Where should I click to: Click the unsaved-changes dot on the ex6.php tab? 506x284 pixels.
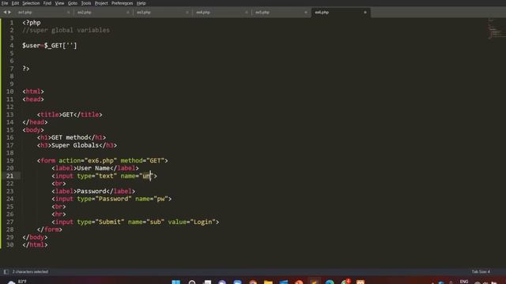(365, 13)
